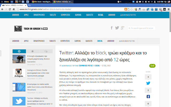Screen dimensions: 171x107
Task: Click the page vertical scrollbar
Action: coord(170,22)
